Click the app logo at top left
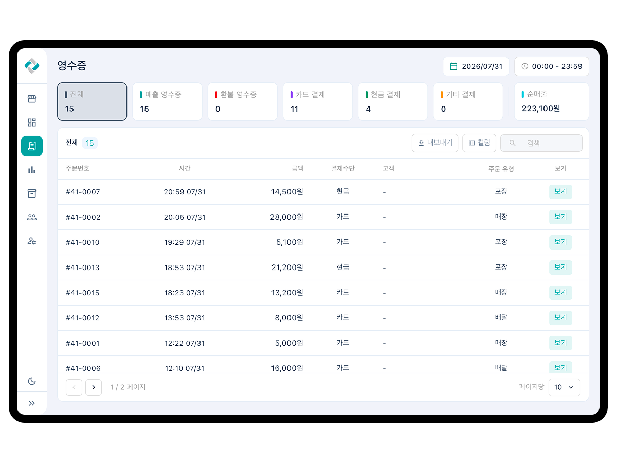 click(32, 66)
